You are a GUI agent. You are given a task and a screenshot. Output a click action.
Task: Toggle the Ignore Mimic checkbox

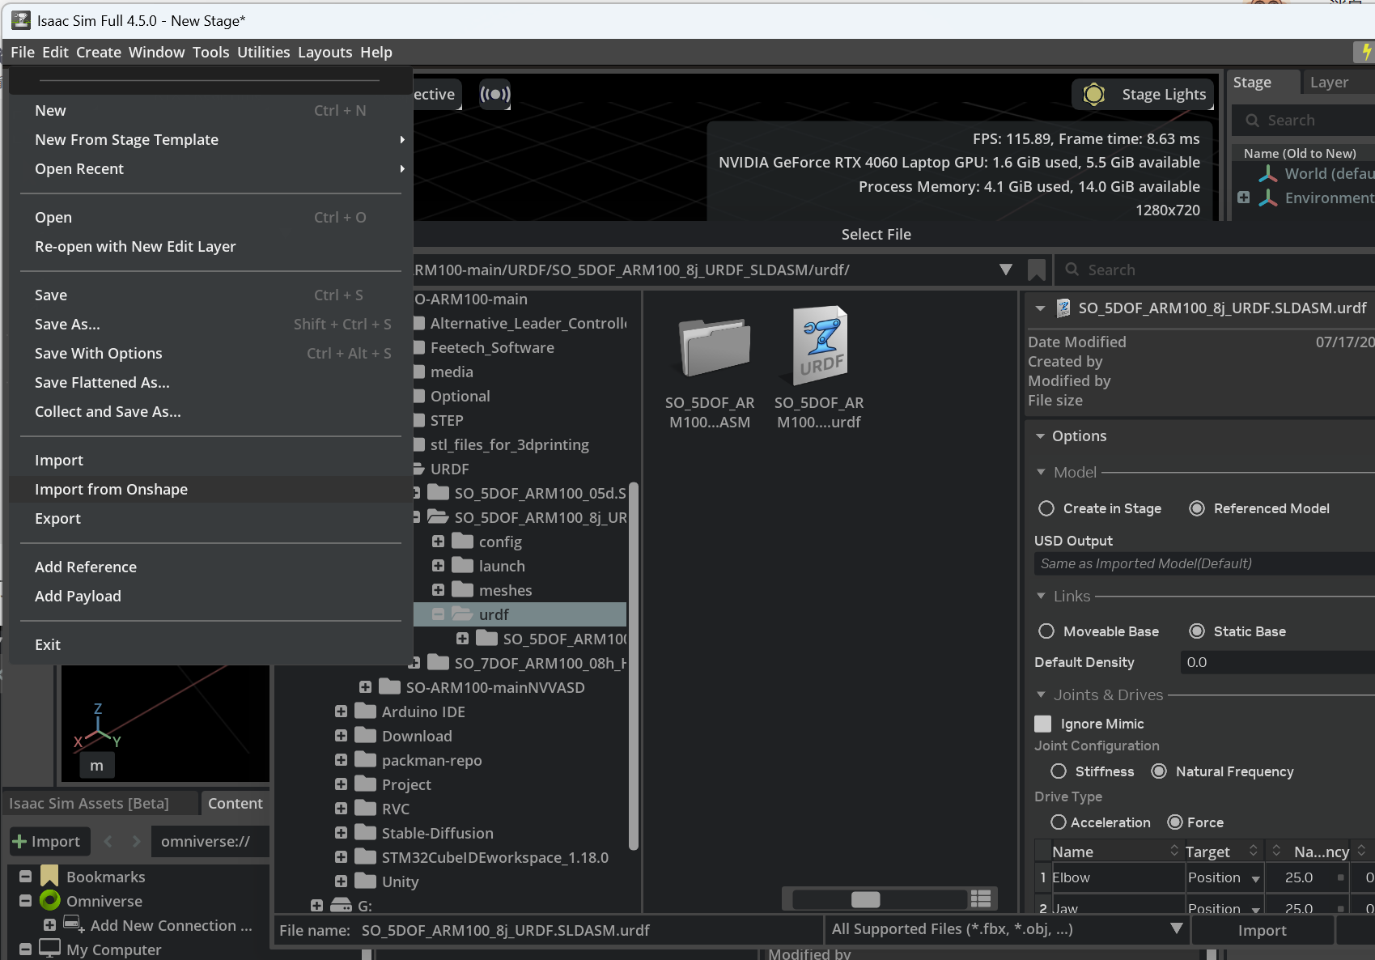1043,724
